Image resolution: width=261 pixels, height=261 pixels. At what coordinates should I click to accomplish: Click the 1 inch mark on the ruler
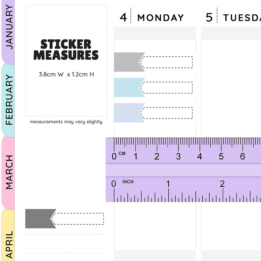168,184
